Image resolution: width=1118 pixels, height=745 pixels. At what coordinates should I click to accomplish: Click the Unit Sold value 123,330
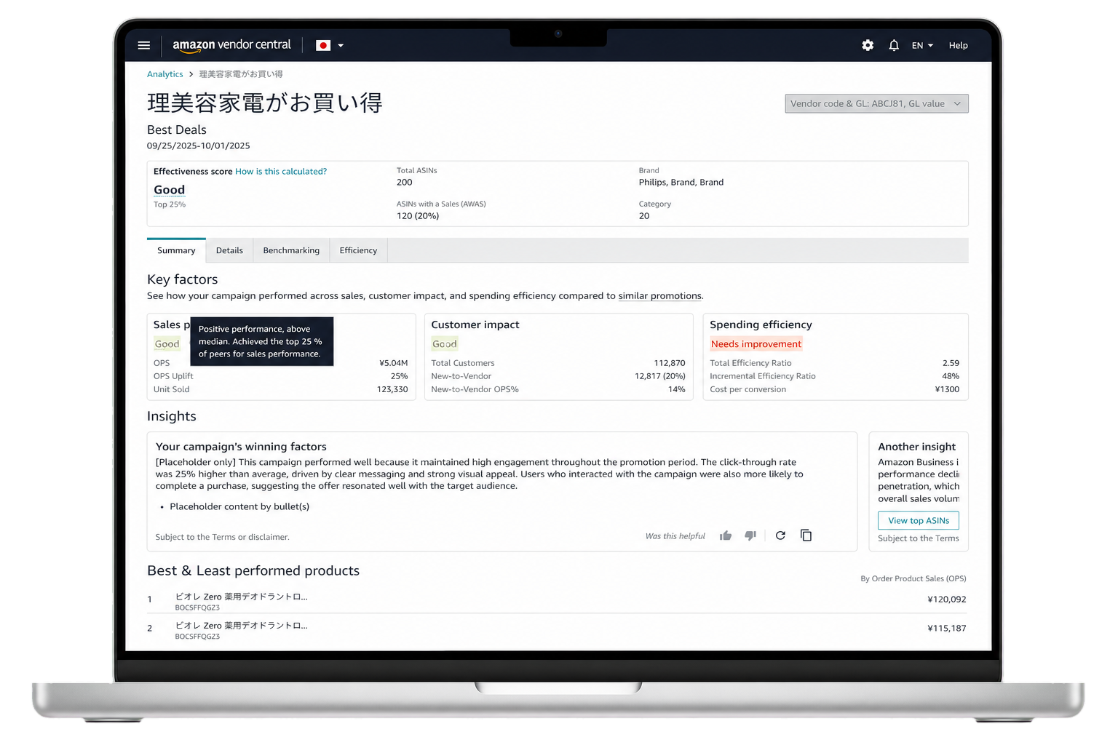coord(392,389)
